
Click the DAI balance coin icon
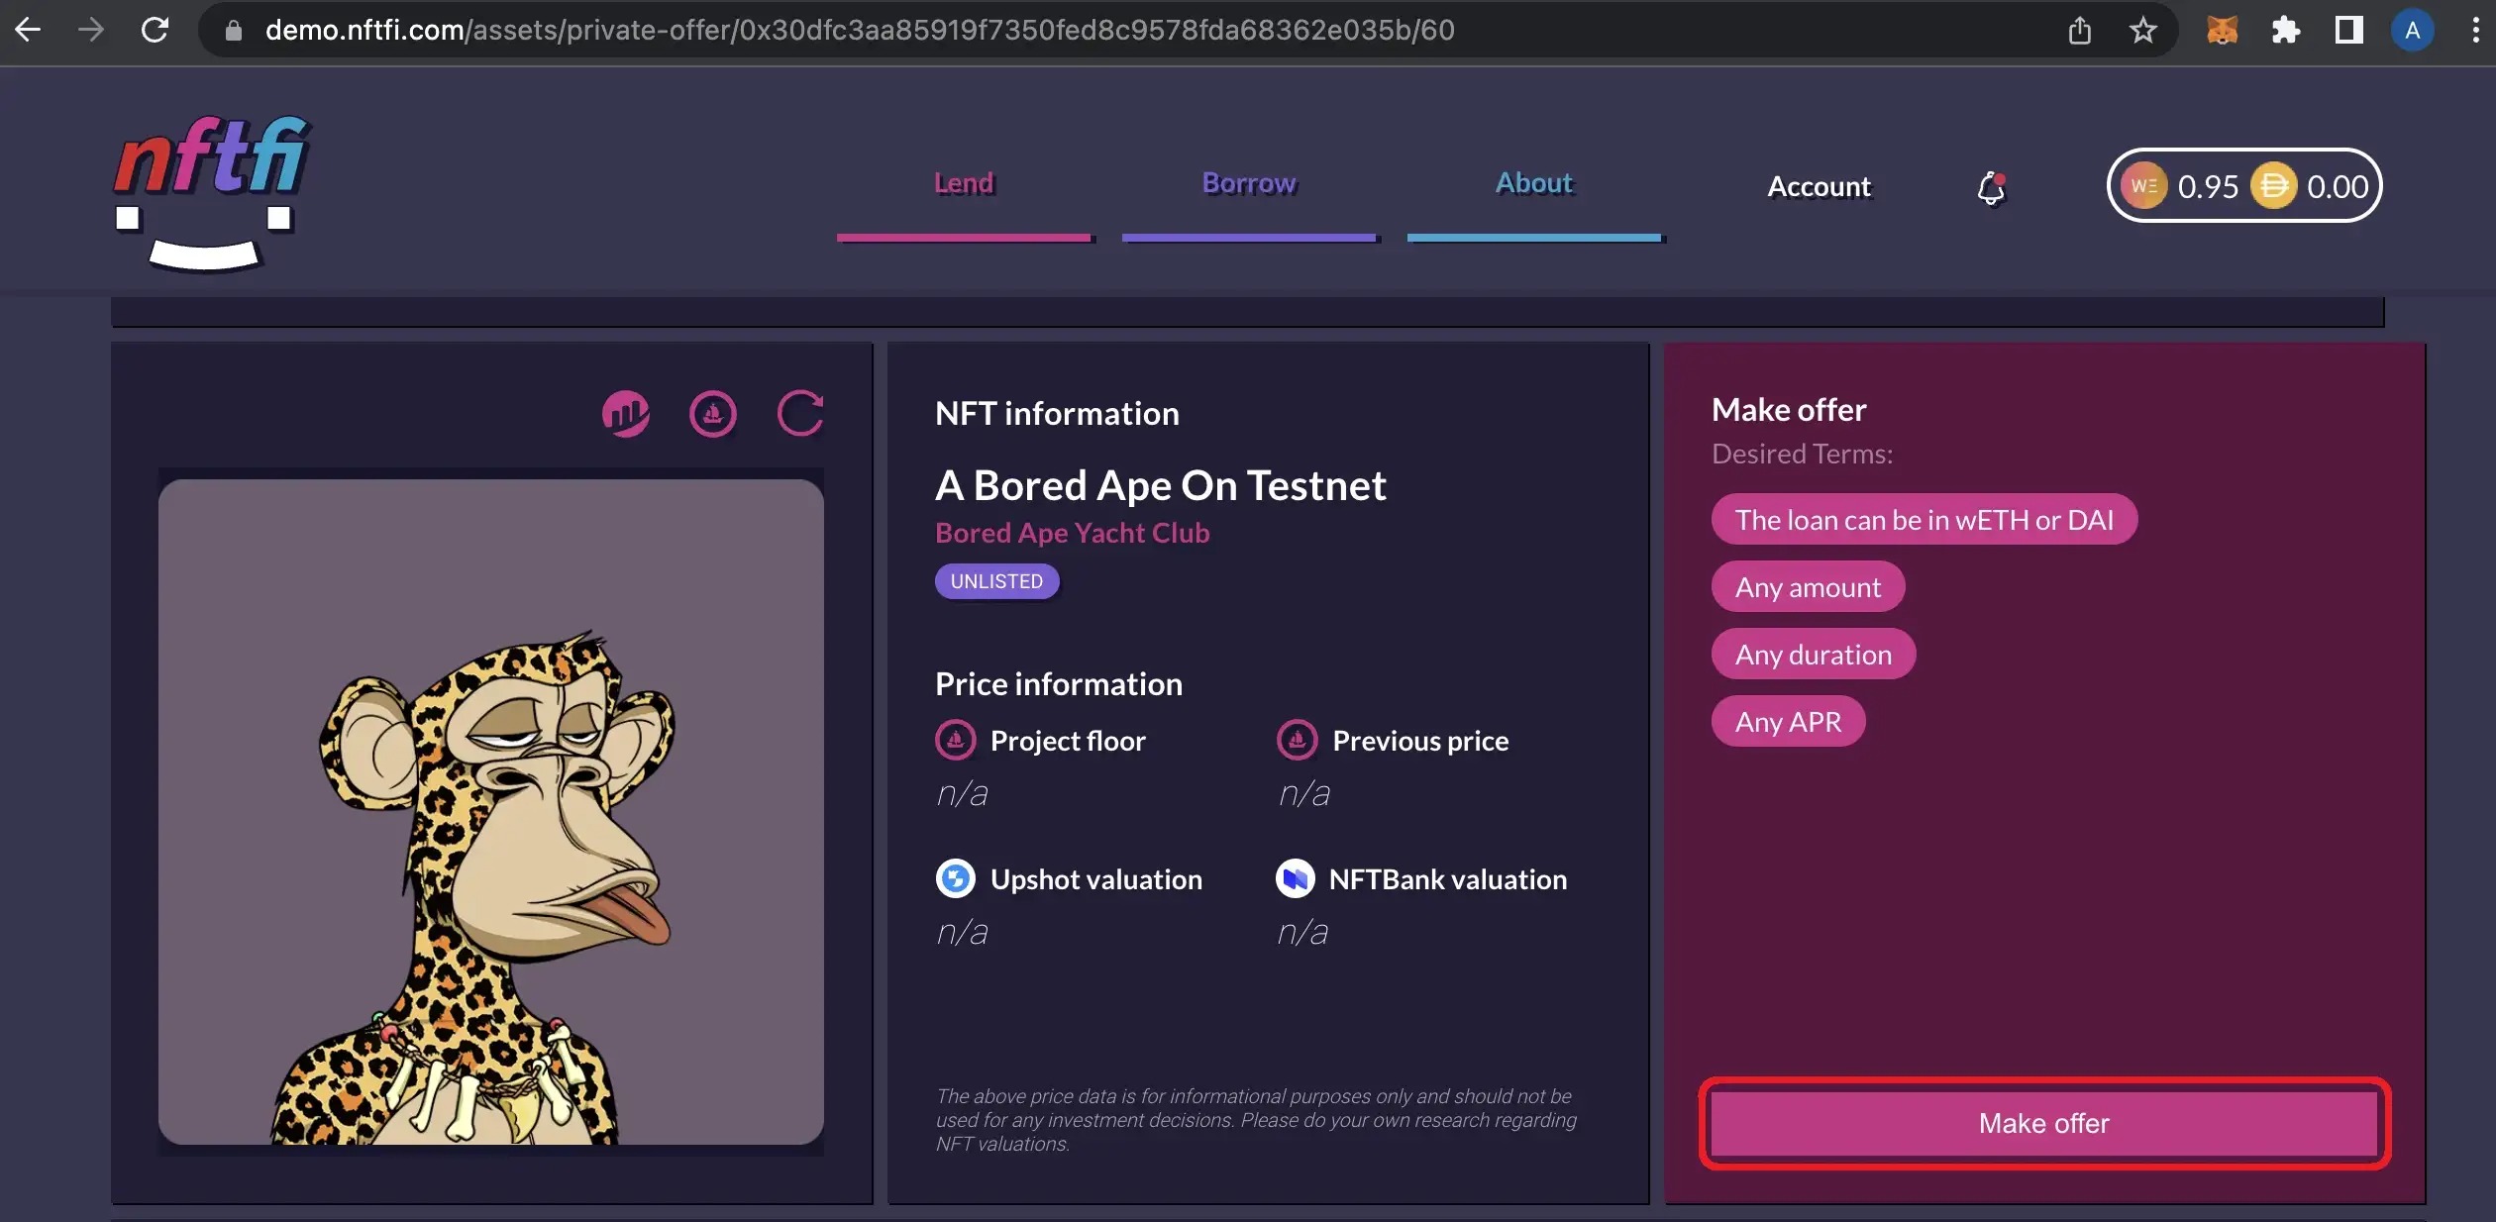tap(2273, 186)
